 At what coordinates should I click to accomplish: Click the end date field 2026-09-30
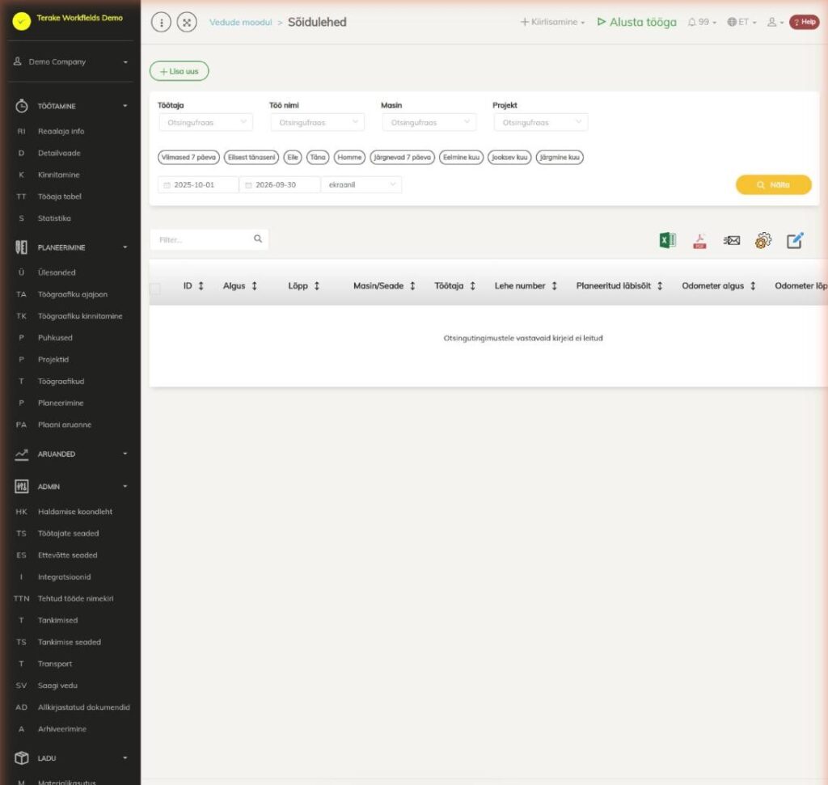pyautogui.click(x=280, y=185)
